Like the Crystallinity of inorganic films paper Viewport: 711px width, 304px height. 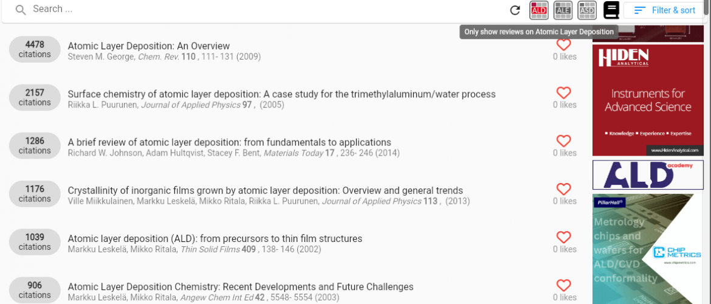[x=563, y=189]
